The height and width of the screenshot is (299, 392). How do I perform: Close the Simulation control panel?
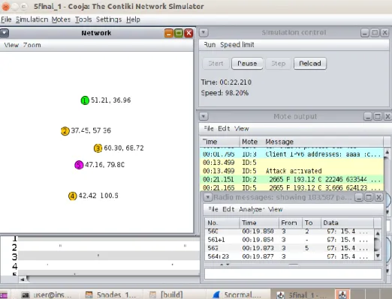coord(384,33)
